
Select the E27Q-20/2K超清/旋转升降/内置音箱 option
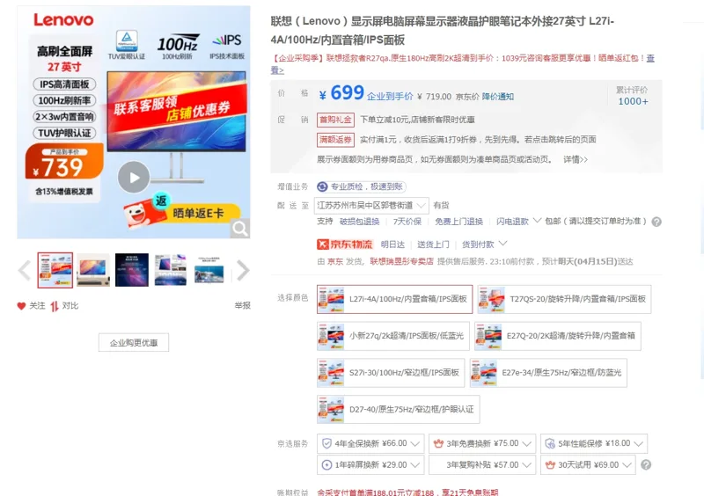pyautogui.click(x=558, y=336)
